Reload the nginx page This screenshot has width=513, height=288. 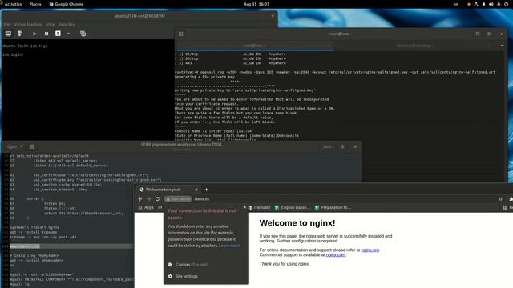click(x=157, y=199)
